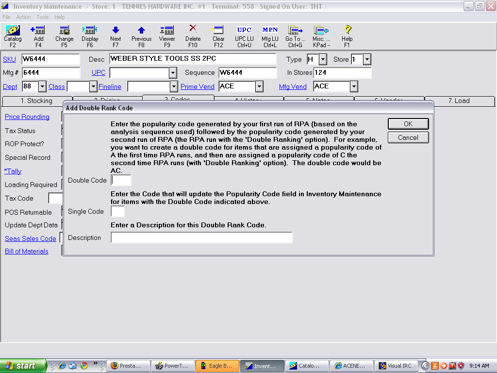Expand the Dept dropdown arrow
The width and height of the screenshot is (497, 373).
click(42, 87)
